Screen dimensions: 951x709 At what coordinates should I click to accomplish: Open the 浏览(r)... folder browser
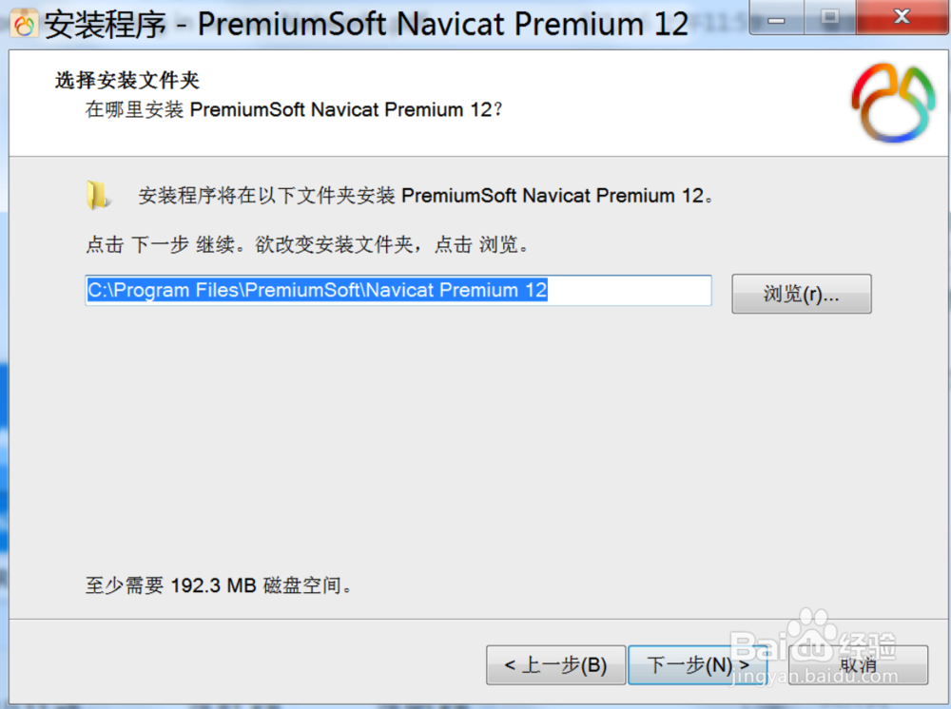tap(801, 294)
